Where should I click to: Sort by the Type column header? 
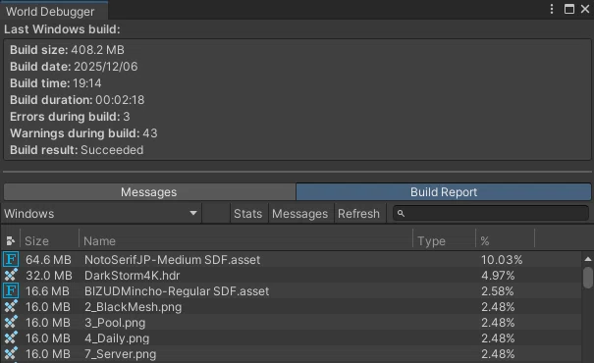coord(444,240)
